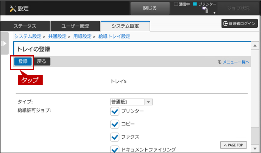261x153 pixels.
Task: Select the システム設定 tab
Action: pos(125,26)
